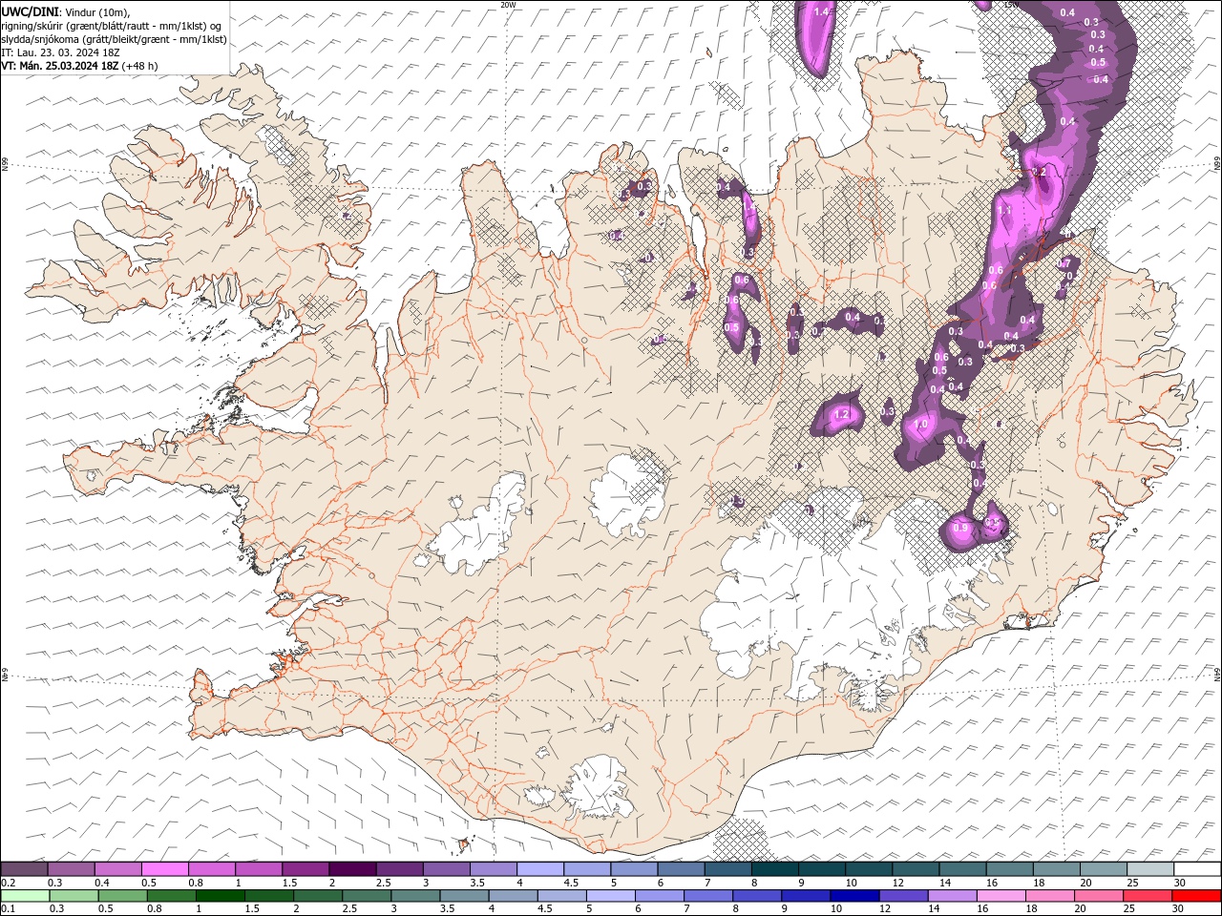
Task: Pick rain scale swatch between 3 and 3.5
Action: click(415, 896)
